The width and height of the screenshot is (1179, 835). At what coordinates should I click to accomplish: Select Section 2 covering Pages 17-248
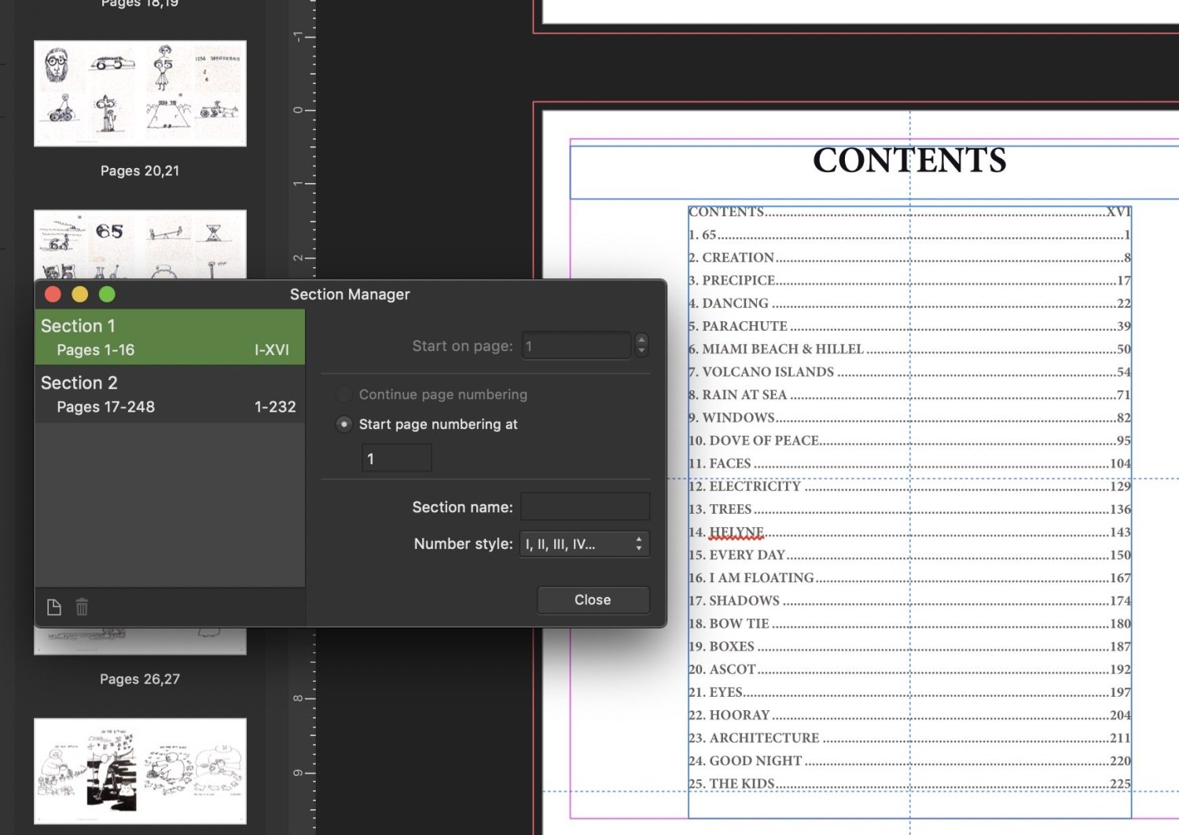[x=169, y=394]
